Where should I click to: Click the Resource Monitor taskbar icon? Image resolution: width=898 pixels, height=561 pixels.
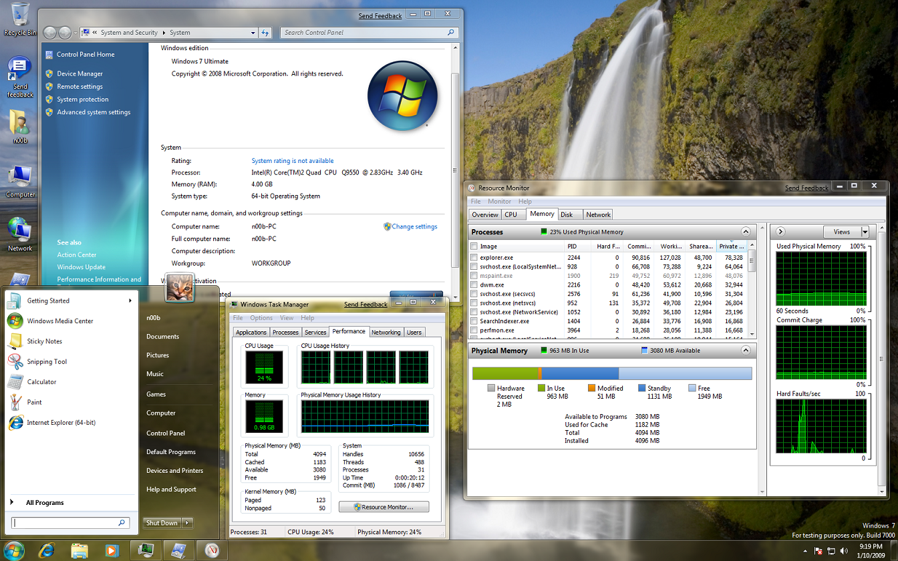[212, 550]
